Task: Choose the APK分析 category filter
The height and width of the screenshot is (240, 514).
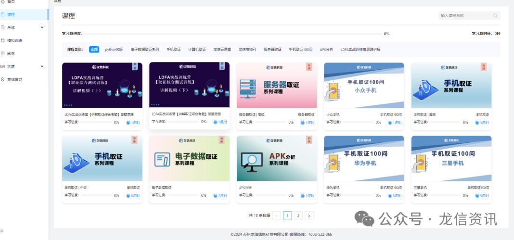Action: click(326, 50)
